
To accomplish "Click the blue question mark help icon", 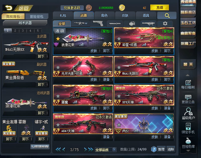I will point(154,149).
